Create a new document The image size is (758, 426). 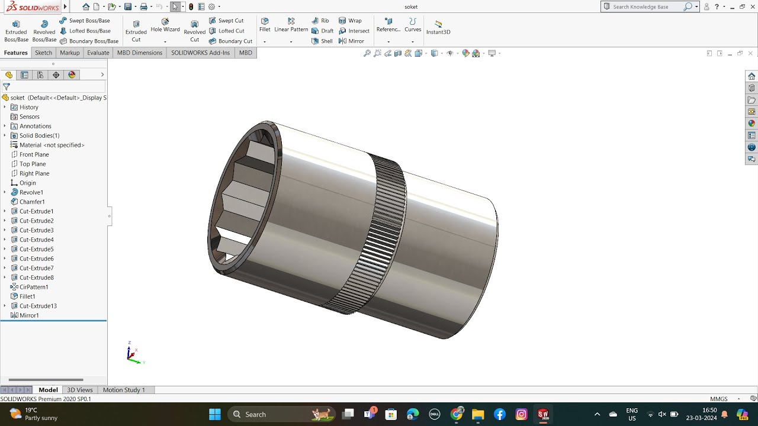pyautogui.click(x=96, y=7)
